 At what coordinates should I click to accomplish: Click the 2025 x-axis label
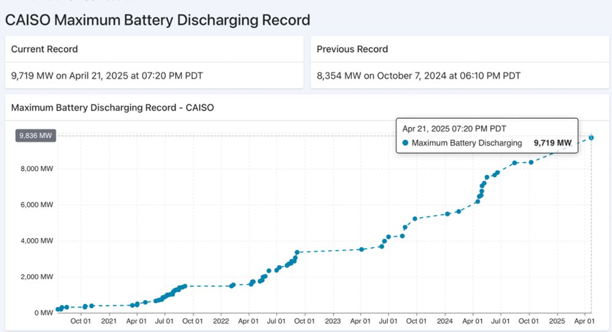point(557,321)
